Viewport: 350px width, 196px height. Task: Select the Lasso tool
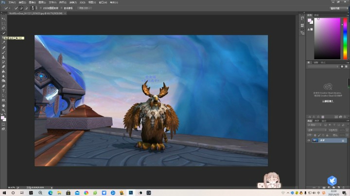[3, 28]
